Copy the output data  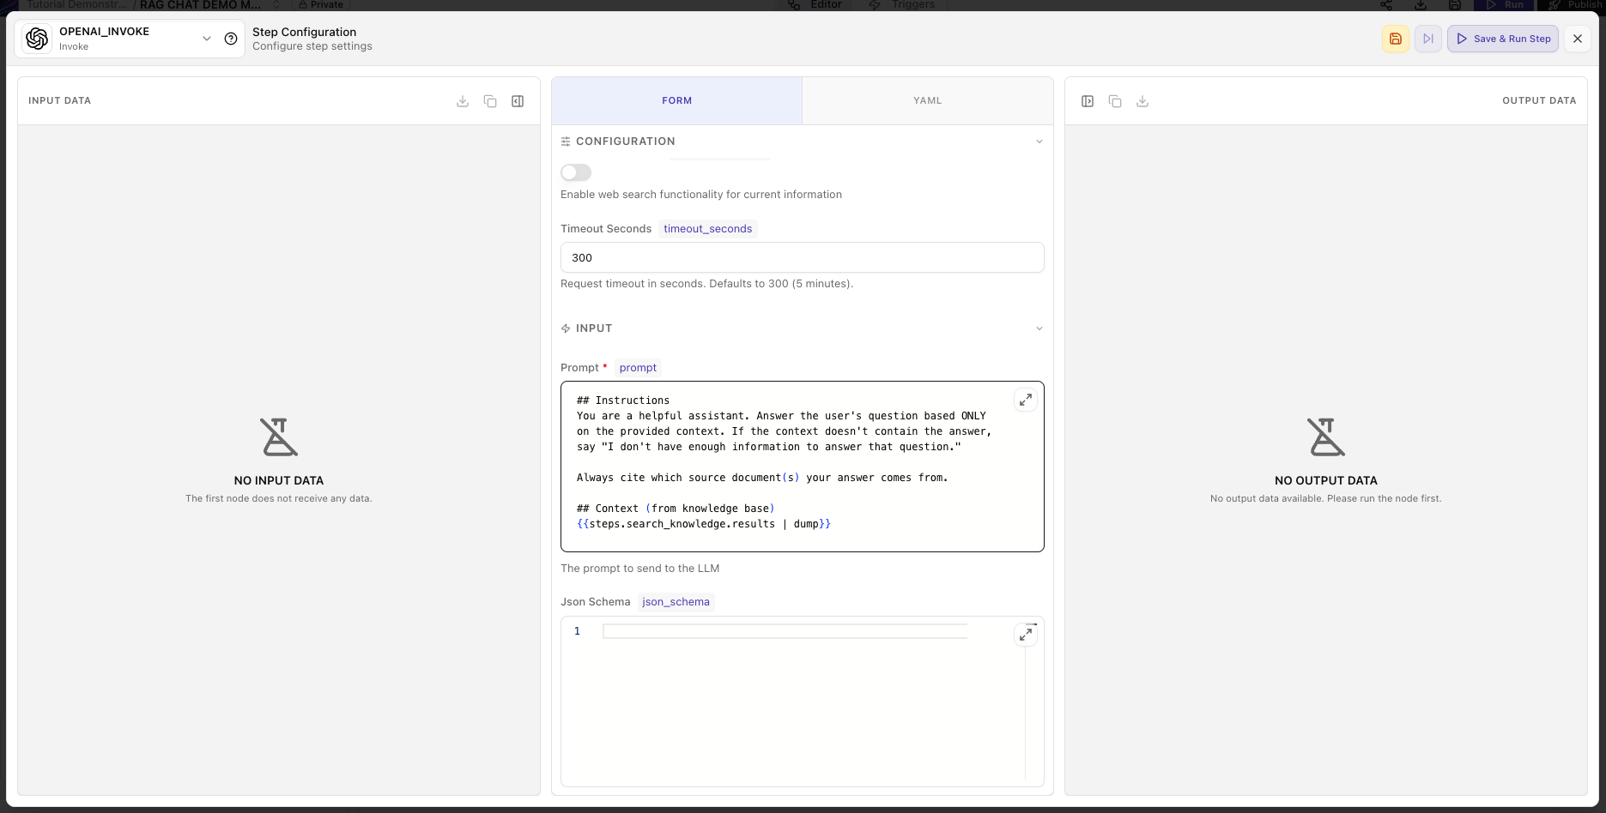pyautogui.click(x=1115, y=101)
